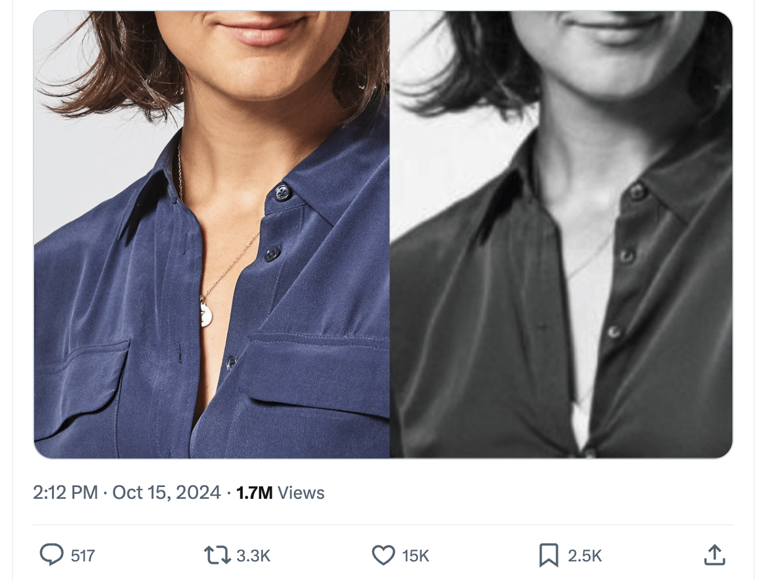Click the 2.5K bookmarks count
Screen dimensions: 769x580
(x=585, y=556)
